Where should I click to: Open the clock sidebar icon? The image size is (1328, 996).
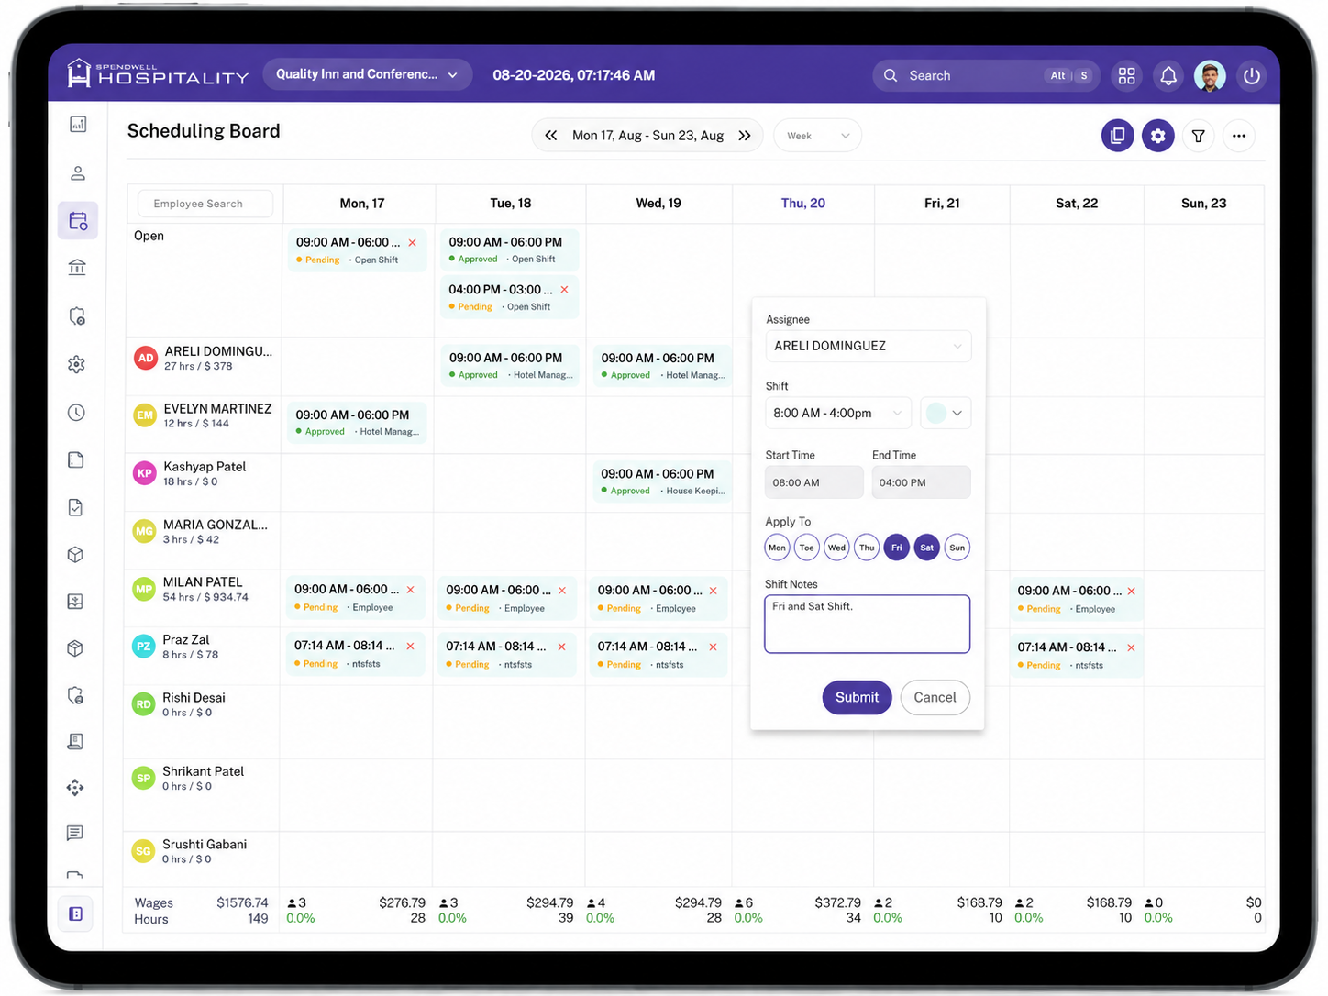(76, 413)
